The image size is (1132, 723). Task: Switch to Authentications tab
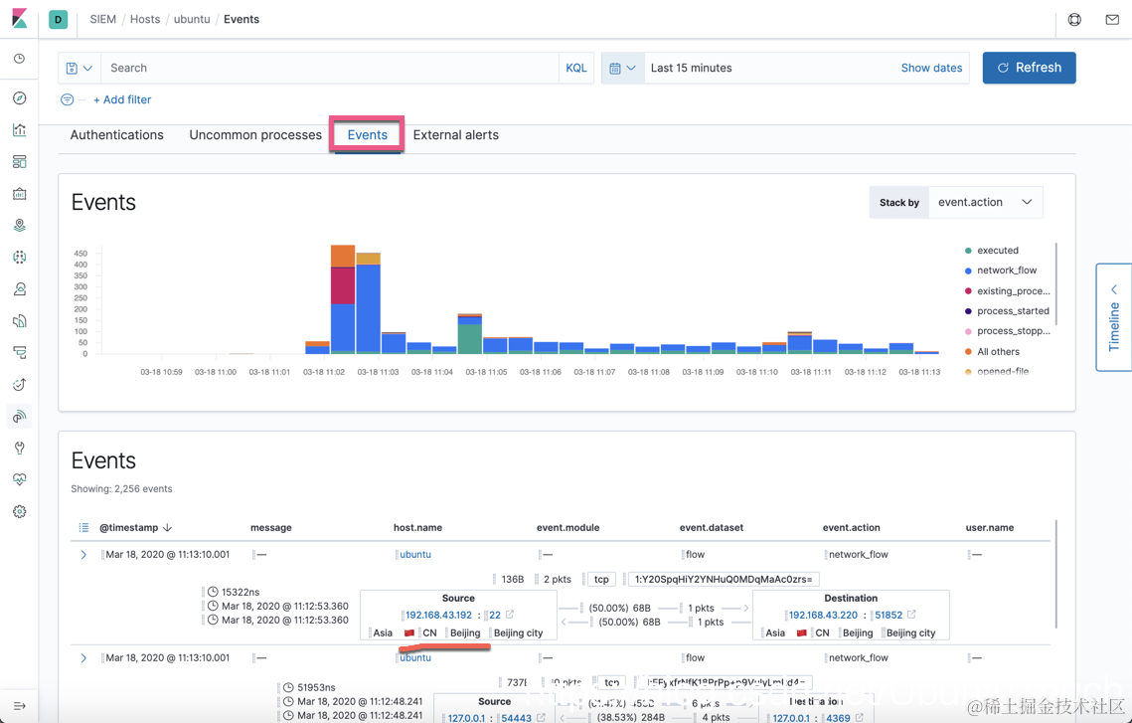117,135
